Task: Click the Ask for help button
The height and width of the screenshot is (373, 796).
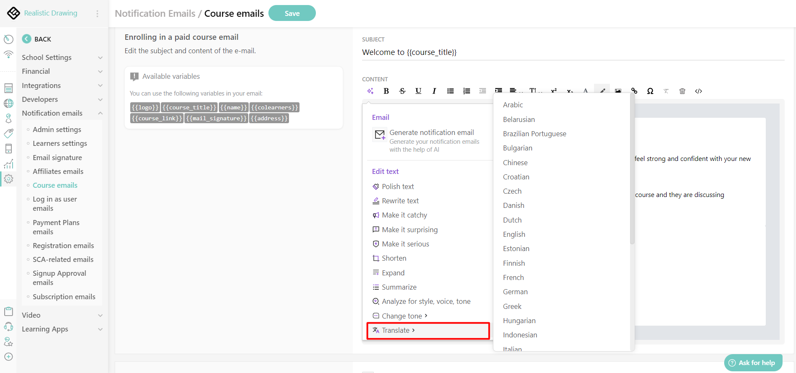Action: [x=753, y=363]
